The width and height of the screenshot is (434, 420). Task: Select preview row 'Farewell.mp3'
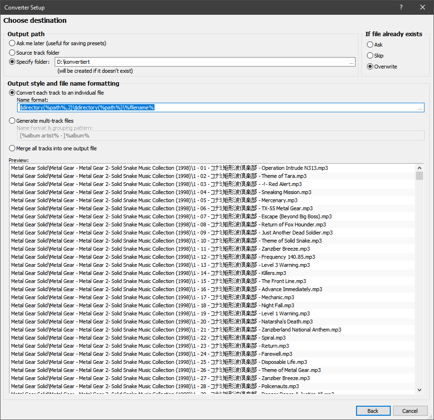(x=212, y=354)
